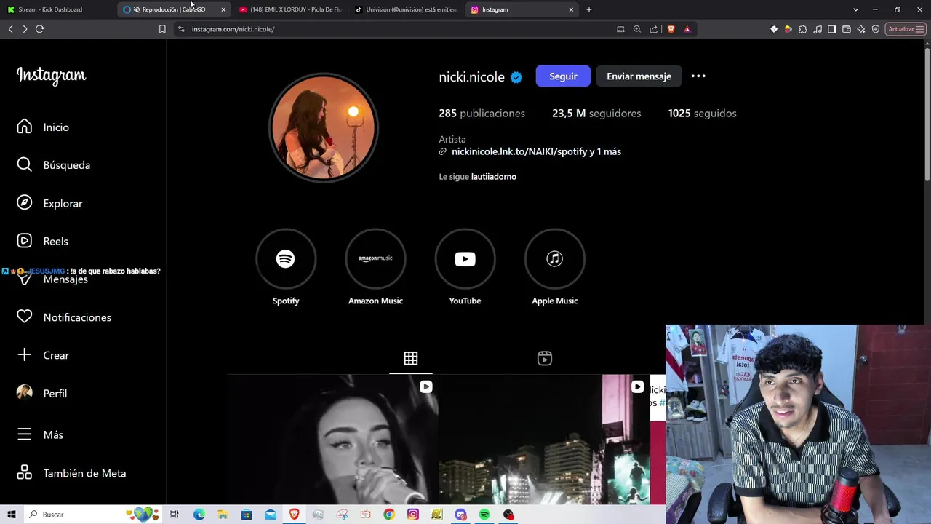
Task: Open the Explorar compass icon
Action: pyautogui.click(x=25, y=203)
